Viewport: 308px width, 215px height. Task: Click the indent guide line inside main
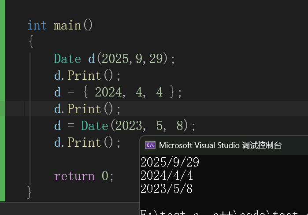(x=30, y=119)
